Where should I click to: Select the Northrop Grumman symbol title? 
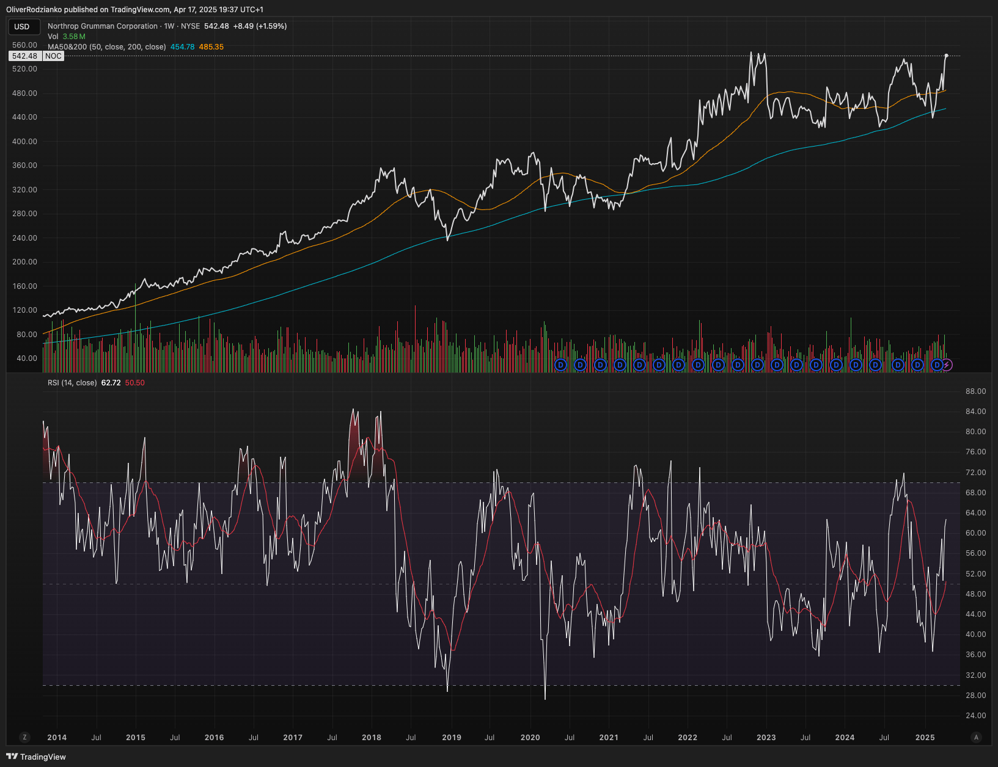(x=102, y=26)
